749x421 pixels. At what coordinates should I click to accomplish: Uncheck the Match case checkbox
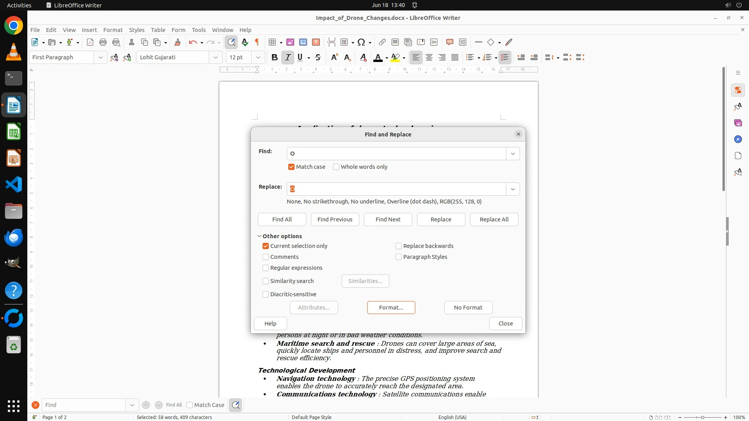point(291,167)
